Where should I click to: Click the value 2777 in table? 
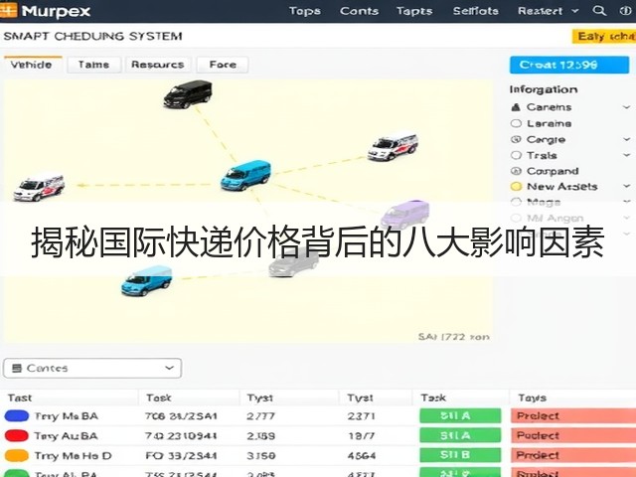point(260,416)
